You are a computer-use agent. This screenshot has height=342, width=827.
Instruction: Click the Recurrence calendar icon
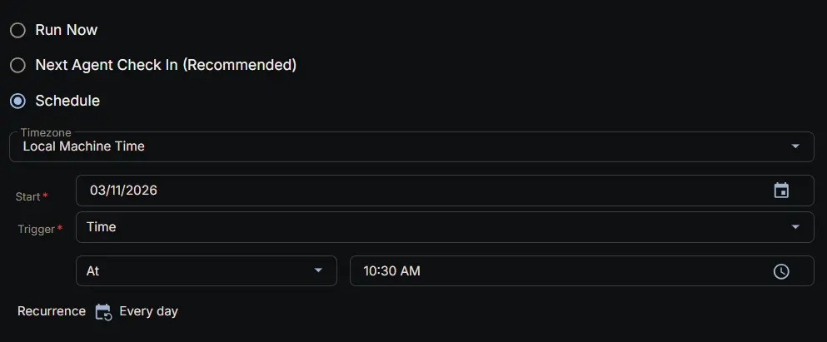click(103, 312)
